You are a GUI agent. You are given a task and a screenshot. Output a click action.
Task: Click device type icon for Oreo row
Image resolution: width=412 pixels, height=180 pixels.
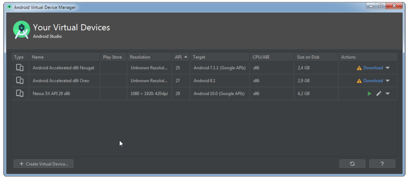(20, 80)
